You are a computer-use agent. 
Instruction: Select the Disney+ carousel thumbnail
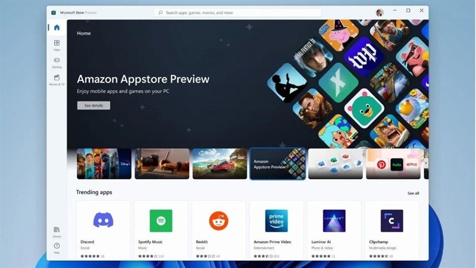click(104, 164)
